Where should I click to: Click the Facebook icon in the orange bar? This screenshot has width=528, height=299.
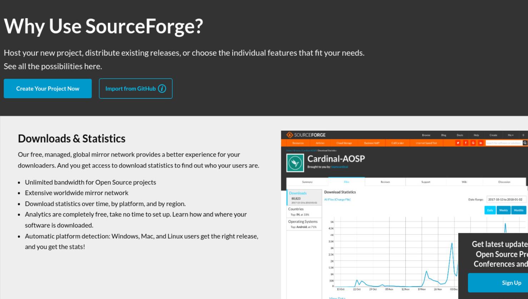465,143
